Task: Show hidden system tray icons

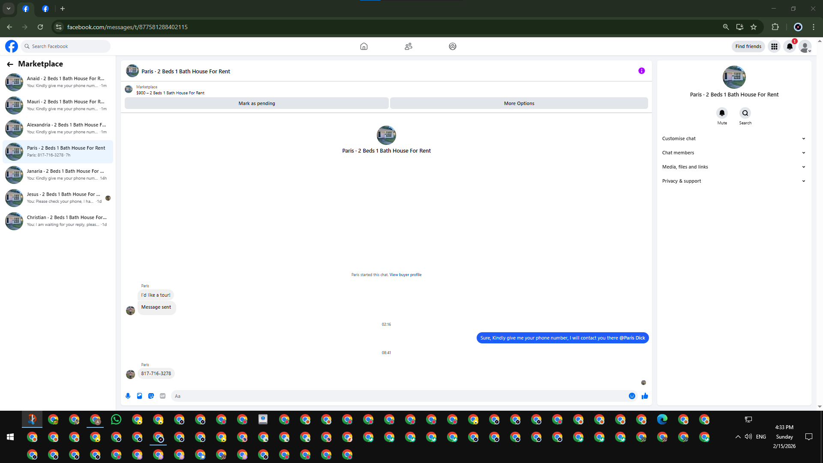Action: [x=738, y=437]
